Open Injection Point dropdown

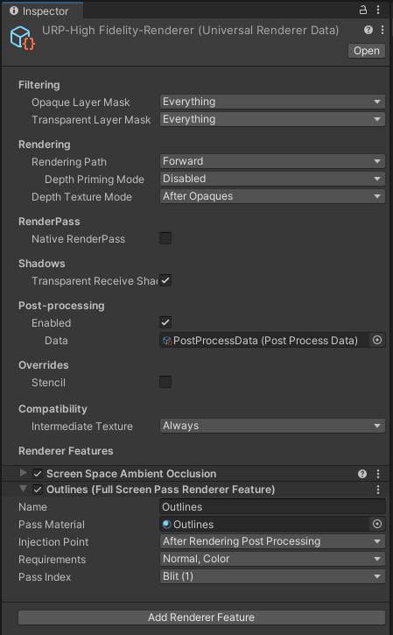click(x=272, y=541)
